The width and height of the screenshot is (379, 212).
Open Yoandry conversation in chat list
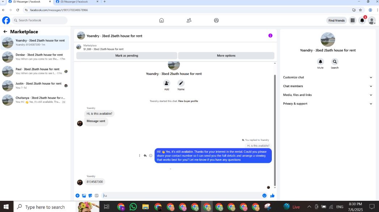35,42
